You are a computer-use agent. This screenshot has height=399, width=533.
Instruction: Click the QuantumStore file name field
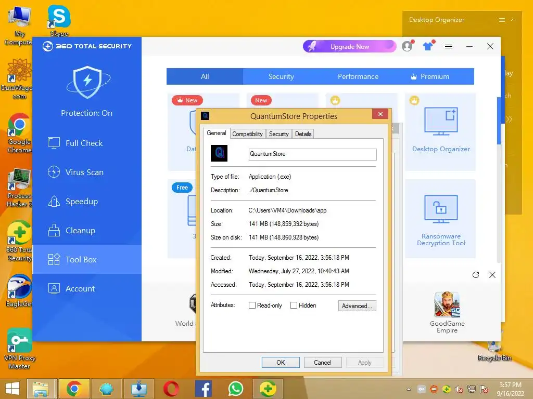[x=312, y=154]
